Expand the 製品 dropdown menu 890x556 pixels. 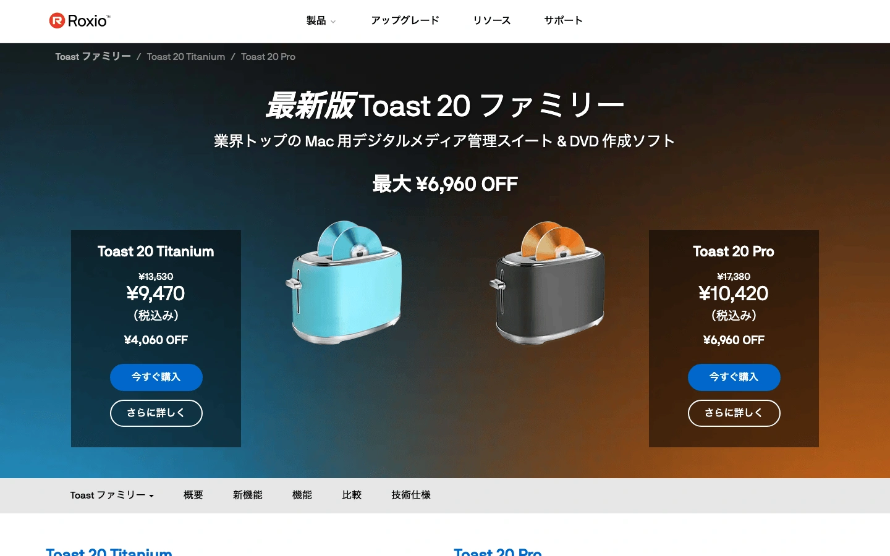tap(321, 21)
